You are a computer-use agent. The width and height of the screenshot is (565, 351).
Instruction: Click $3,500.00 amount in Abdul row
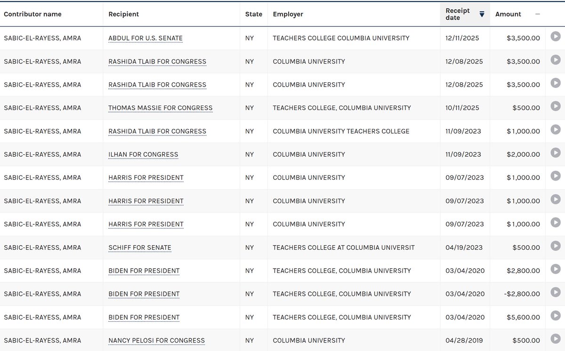tap(523, 38)
